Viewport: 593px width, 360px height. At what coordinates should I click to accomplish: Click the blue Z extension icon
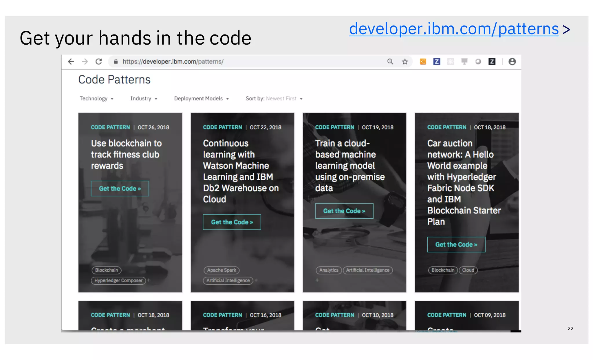click(x=437, y=61)
